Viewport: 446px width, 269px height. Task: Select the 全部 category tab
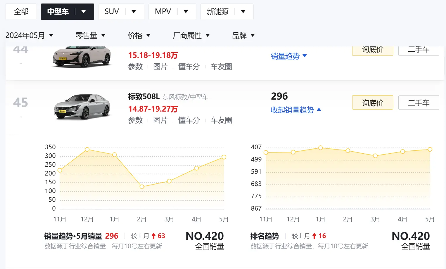[x=21, y=12]
